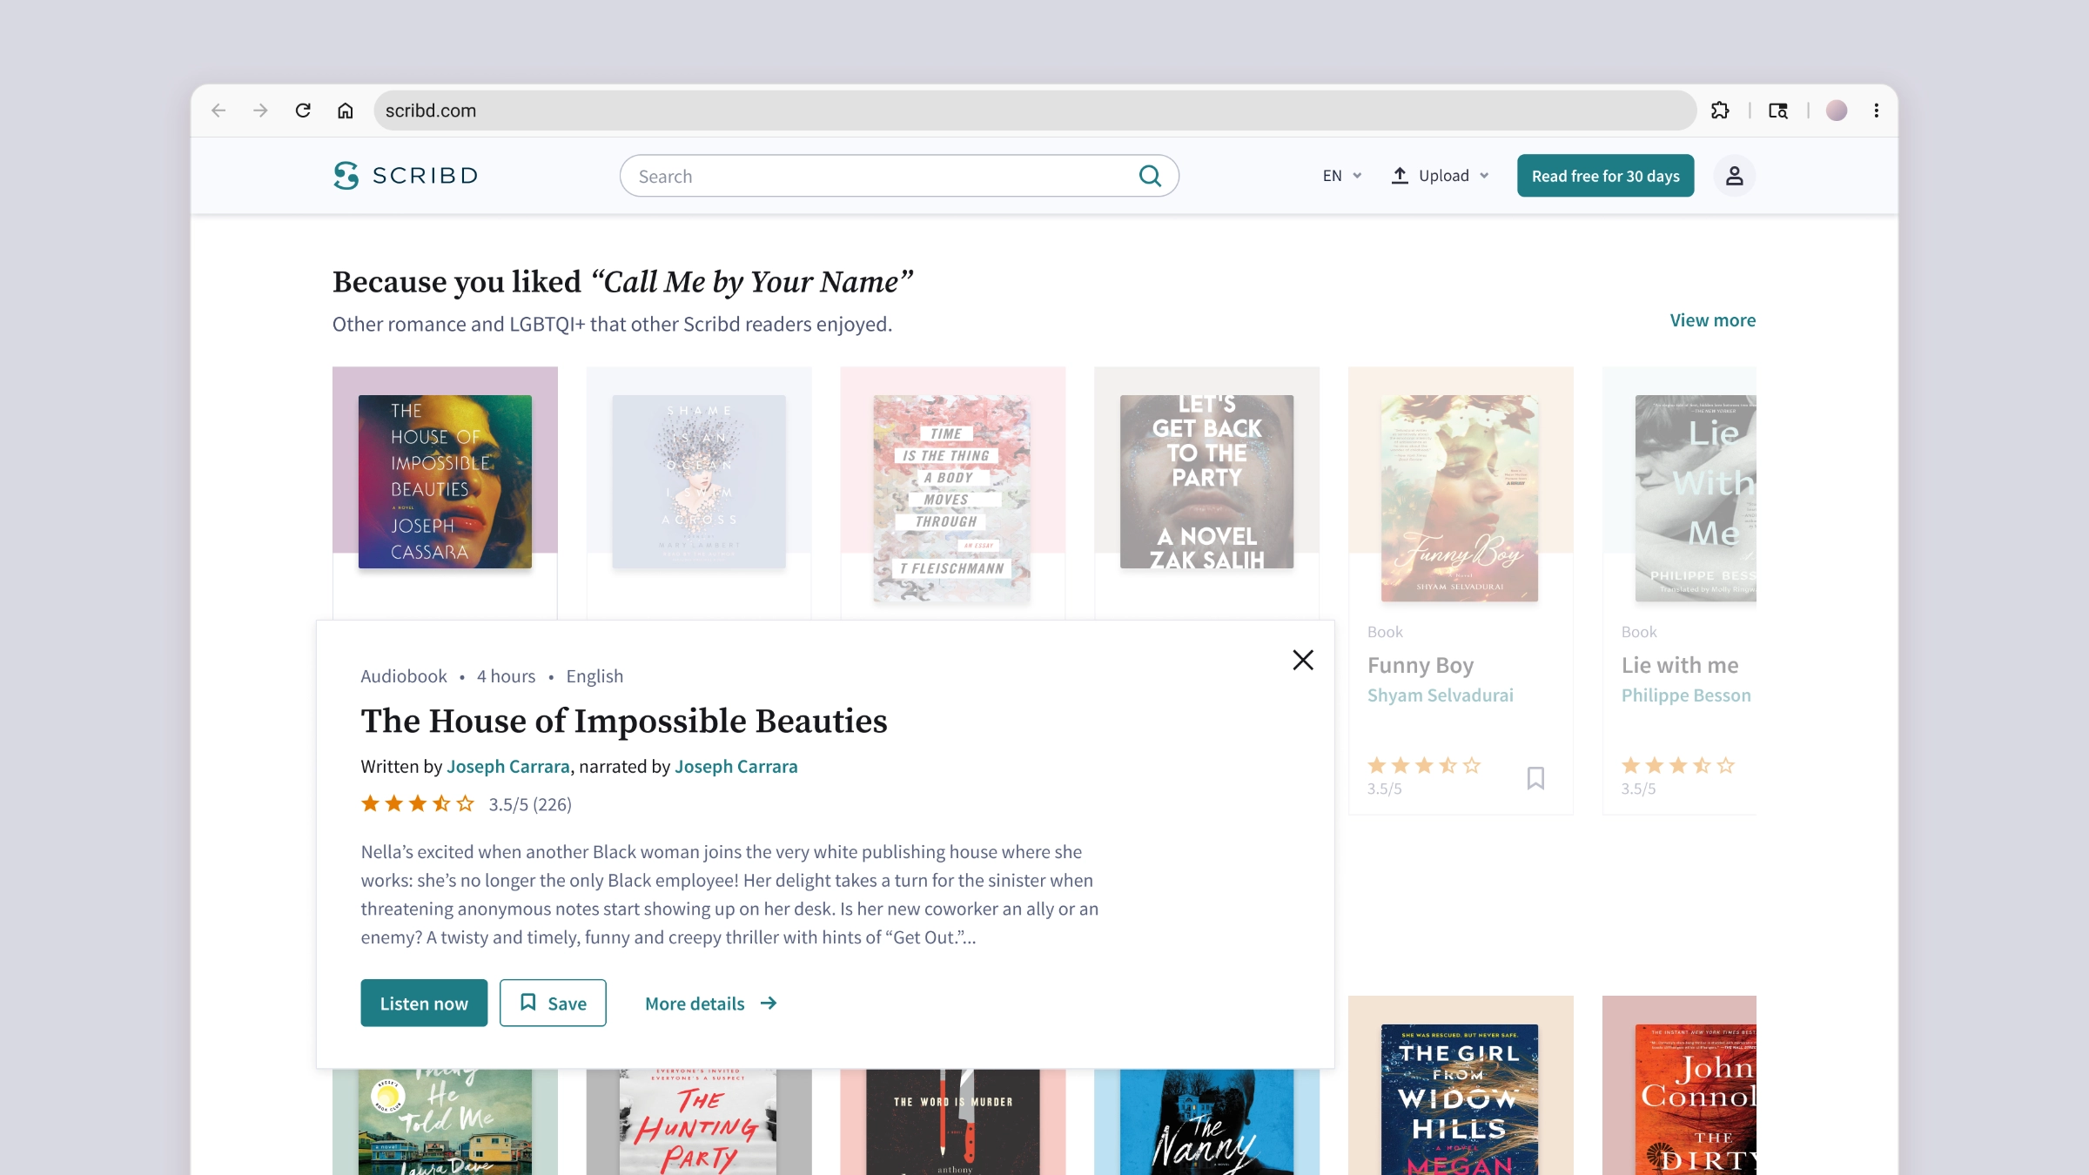Open author link Joseph Carrara after Written by

pyautogui.click(x=508, y=767)
